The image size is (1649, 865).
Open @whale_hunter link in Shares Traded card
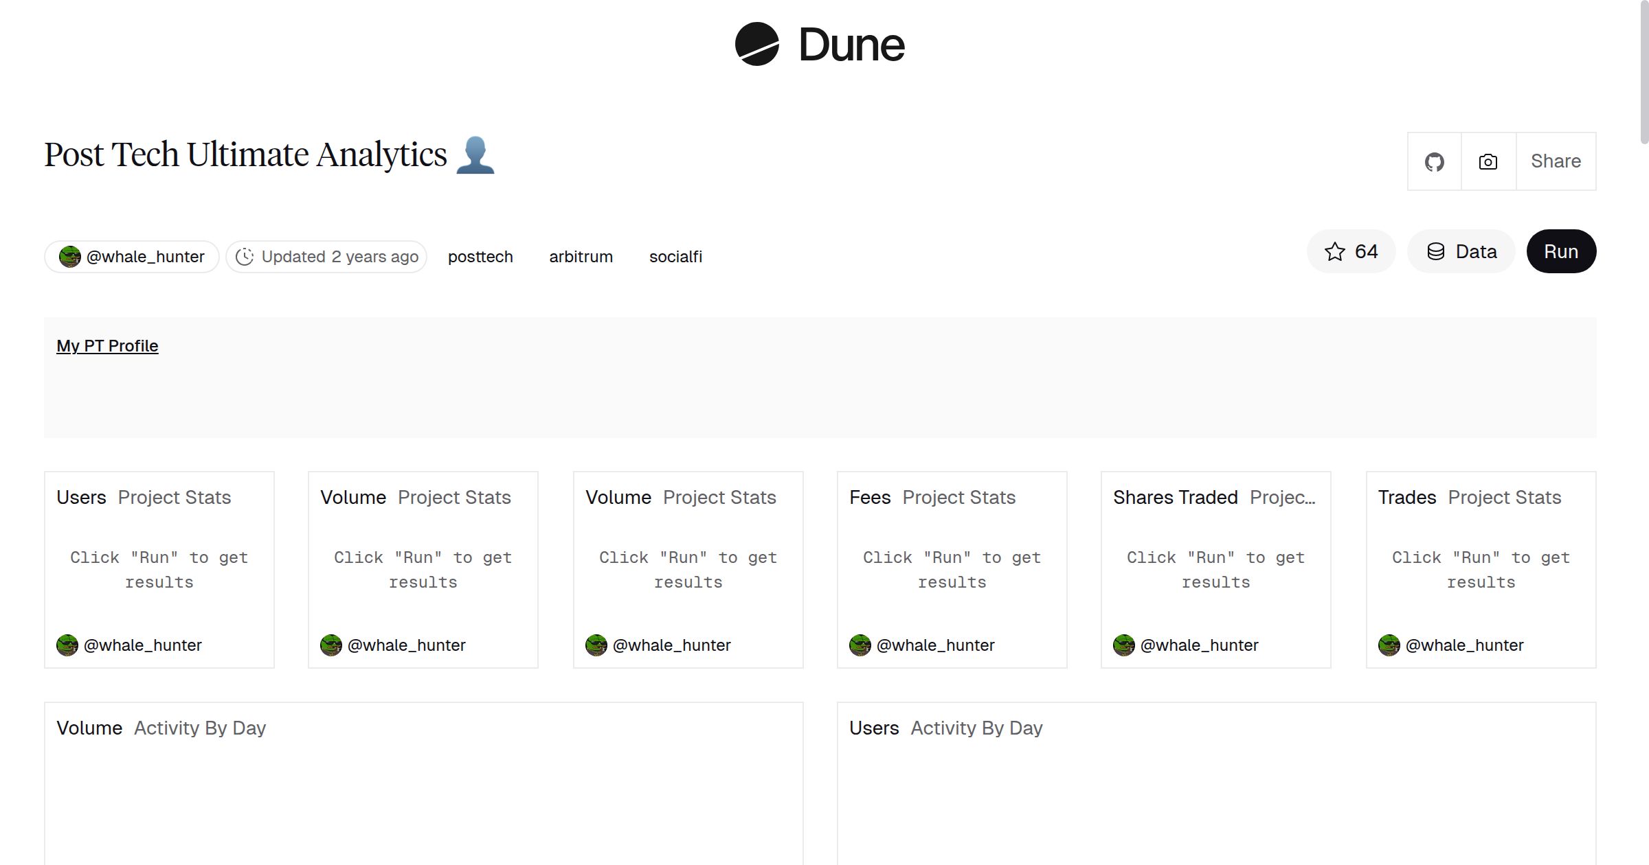click(1199, 645)
